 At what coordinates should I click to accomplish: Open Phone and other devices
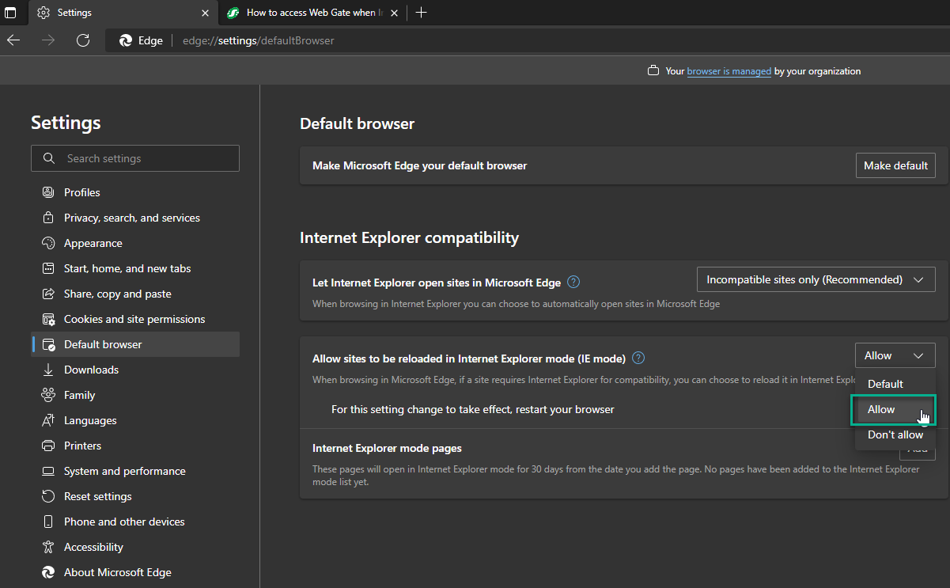pyautogui.click(x=135, y=522)
